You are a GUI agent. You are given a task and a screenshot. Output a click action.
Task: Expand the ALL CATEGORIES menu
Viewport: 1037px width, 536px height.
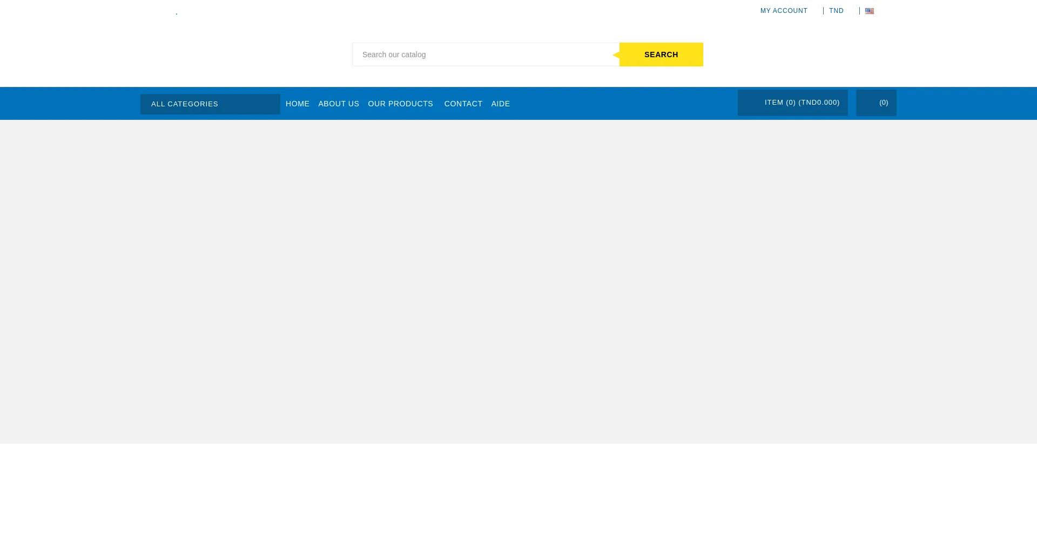point(210,104)
